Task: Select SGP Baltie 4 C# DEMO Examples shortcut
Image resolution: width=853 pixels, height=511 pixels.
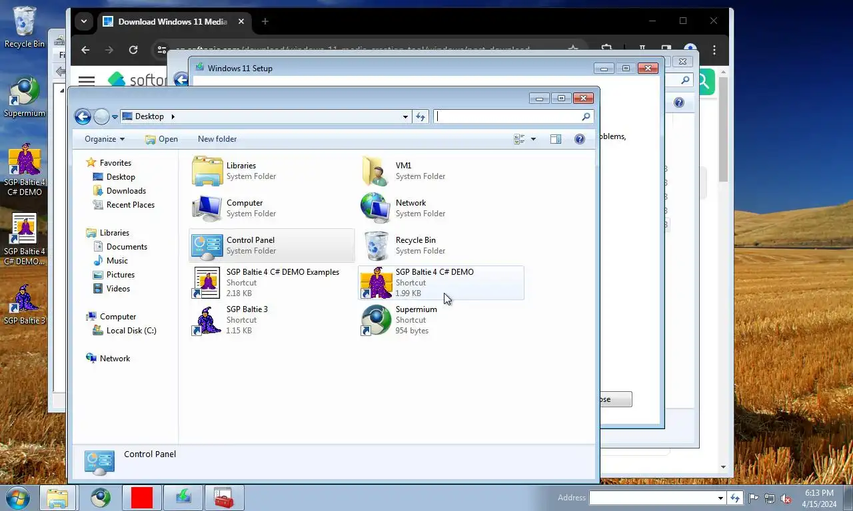Action: (272, 283)
